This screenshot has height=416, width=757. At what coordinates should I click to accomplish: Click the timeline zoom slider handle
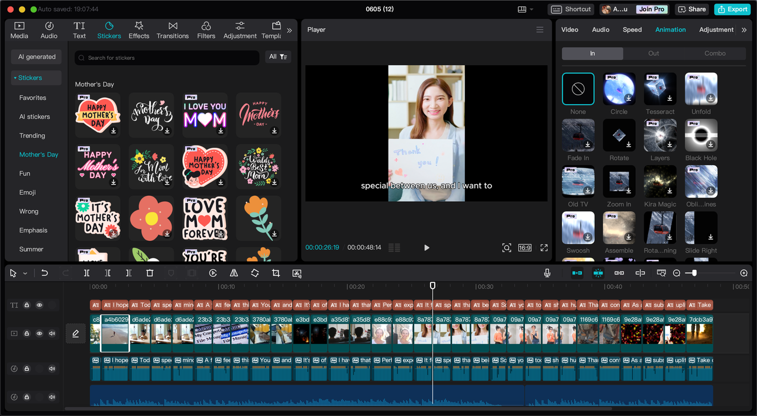pos(694,273)
